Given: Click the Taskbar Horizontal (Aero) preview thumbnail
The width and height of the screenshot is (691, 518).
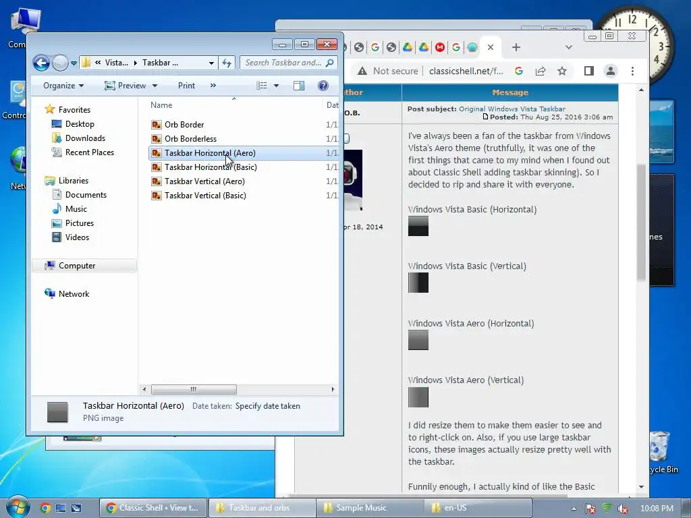Looking at the screenshot, I should point(58,412).
